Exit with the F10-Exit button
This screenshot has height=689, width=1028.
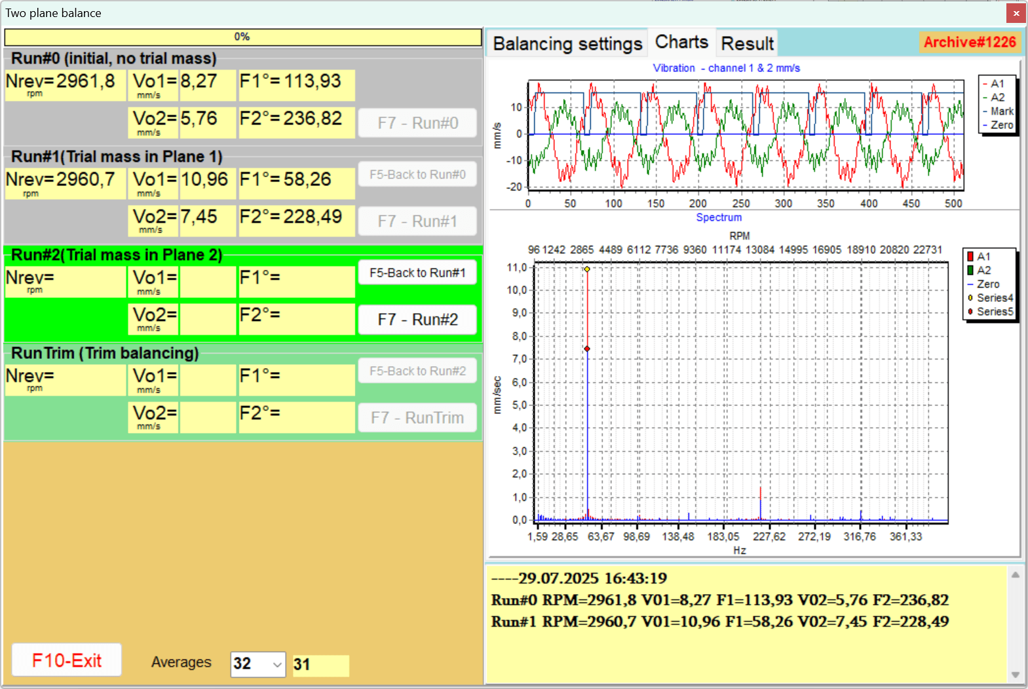coord(67,660)
